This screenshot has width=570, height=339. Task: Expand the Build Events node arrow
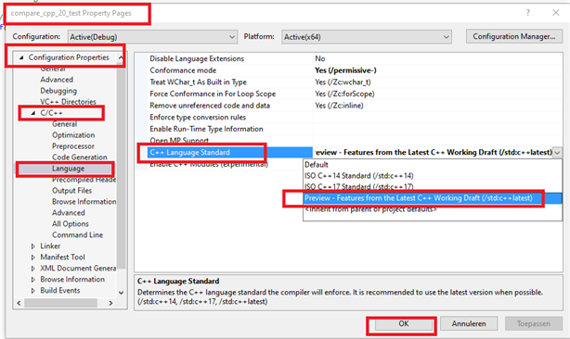click(33, 291)
